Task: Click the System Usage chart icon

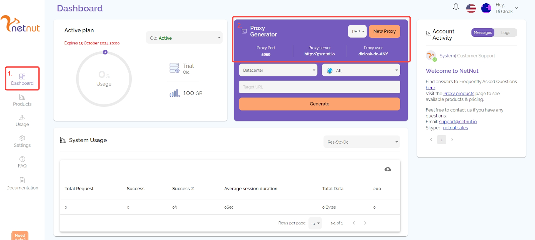Action: pyautogui.click(x=63, y=140)
